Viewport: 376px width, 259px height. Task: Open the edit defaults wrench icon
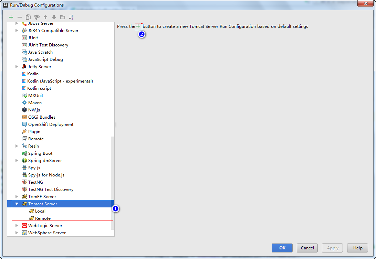[x=37, y=17]
